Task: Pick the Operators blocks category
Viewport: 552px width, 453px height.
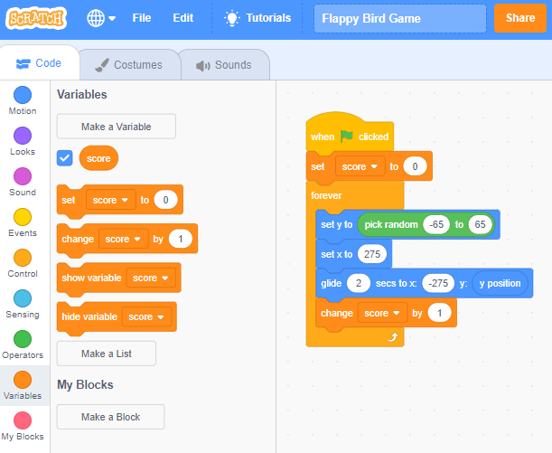Action: [x=23, y=340]
